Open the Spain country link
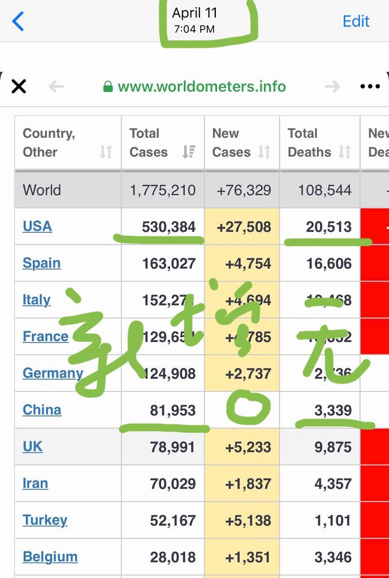This screenshot has height=578, width=389. coord(41,263)
